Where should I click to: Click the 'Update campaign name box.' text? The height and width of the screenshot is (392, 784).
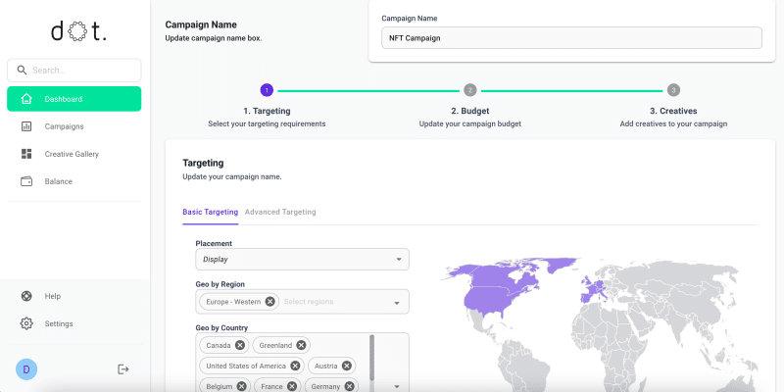click(x=214, y=38)
